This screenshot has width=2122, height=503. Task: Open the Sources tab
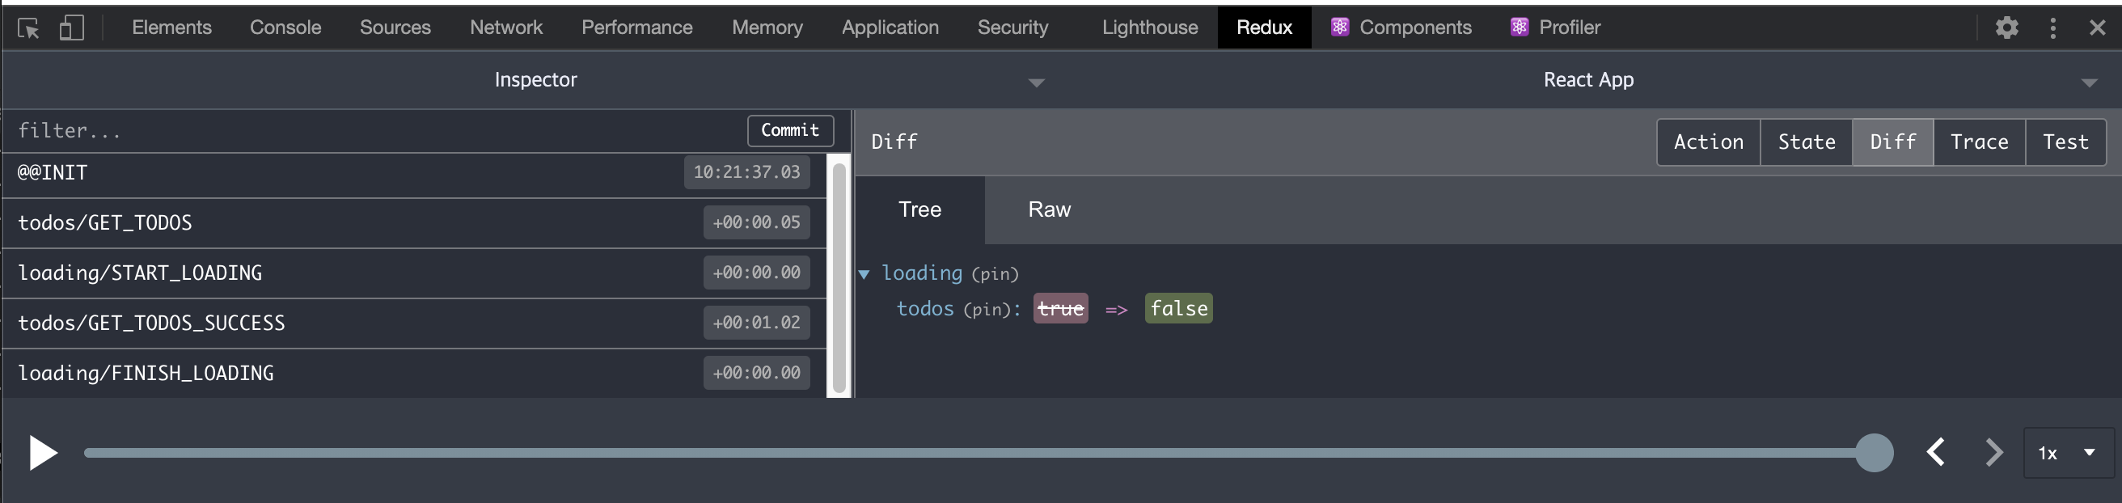395,27
